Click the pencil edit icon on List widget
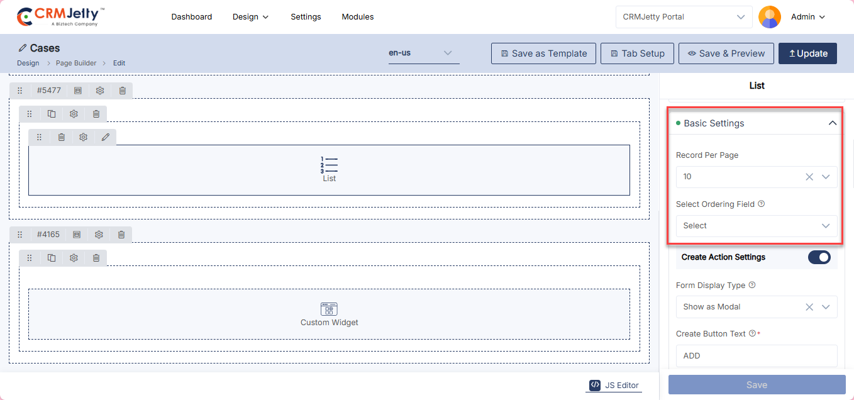This screenshot has width=854, height=400. [x=105, y=137]
